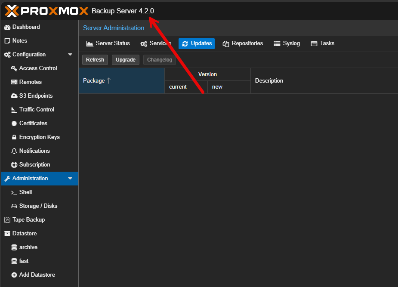
Task: Sort by Package column header
Action: [122, 81]
